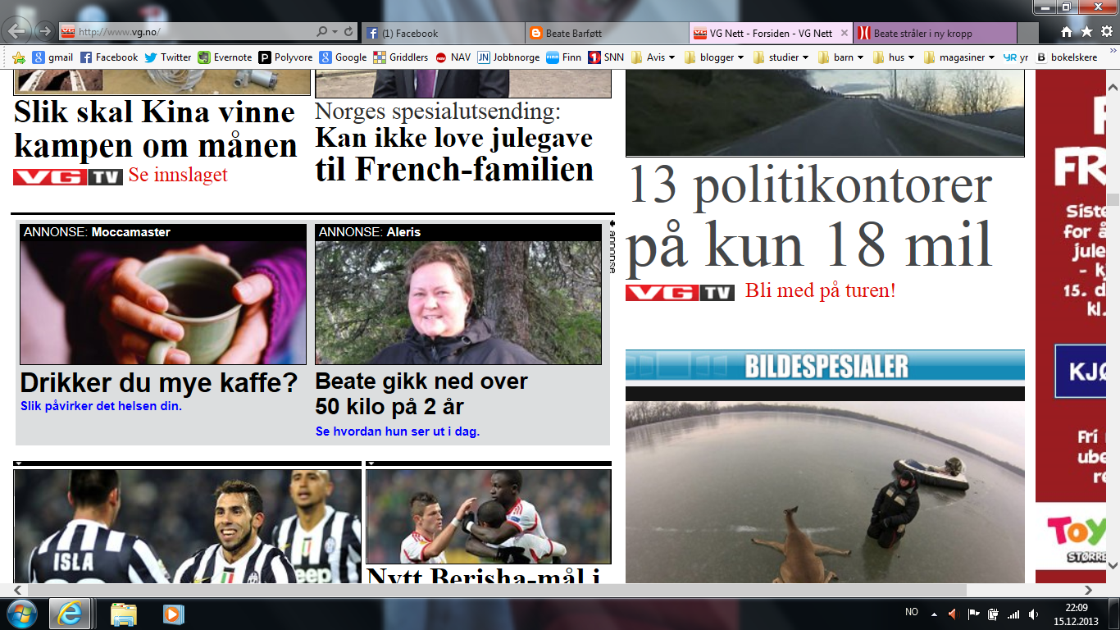This screenshot has height=630, width=1120.
Task: Expand the magasiner favorites folder
Action: 959,57
